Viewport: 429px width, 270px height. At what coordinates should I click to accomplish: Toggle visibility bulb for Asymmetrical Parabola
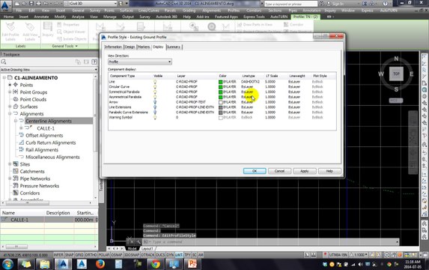pos(155,97)
